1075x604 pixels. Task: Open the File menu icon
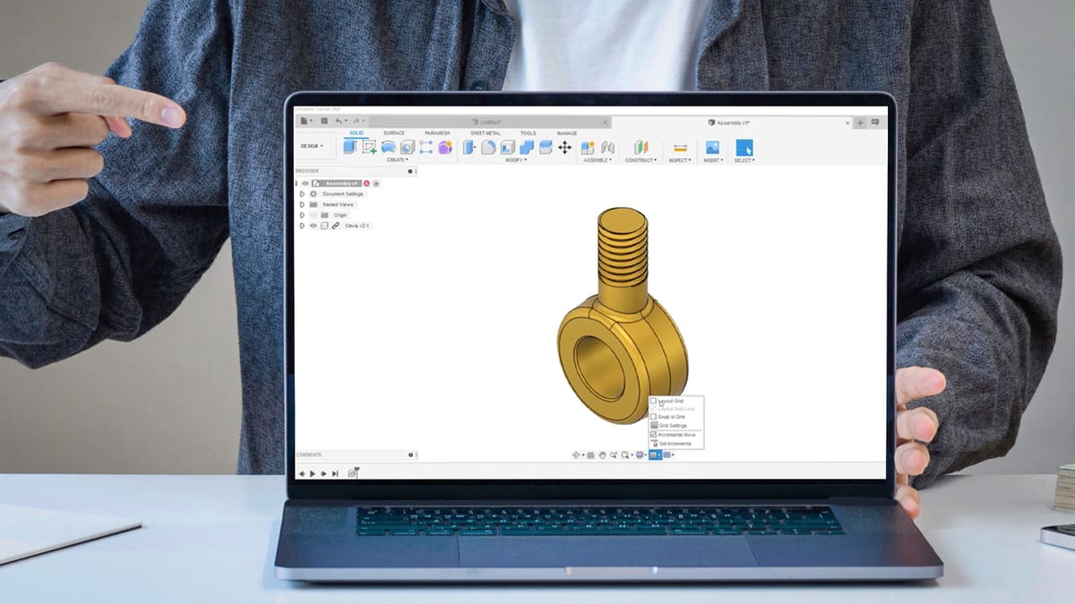click(x=304, y=121)
